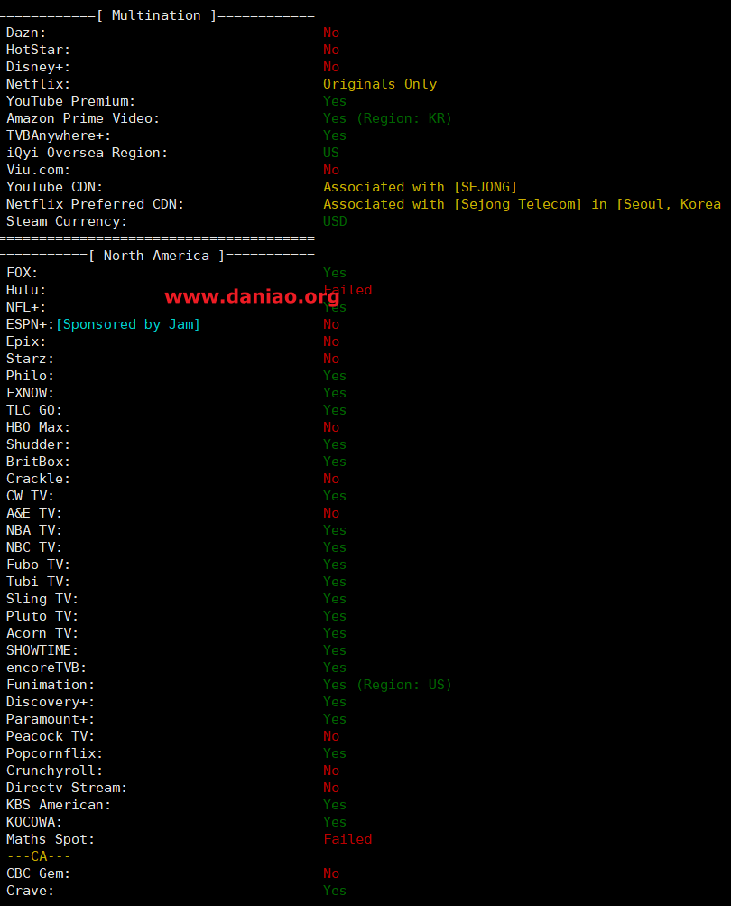
Task: Click the 'Tubi TV:' row label
Action: pos(38,583)
